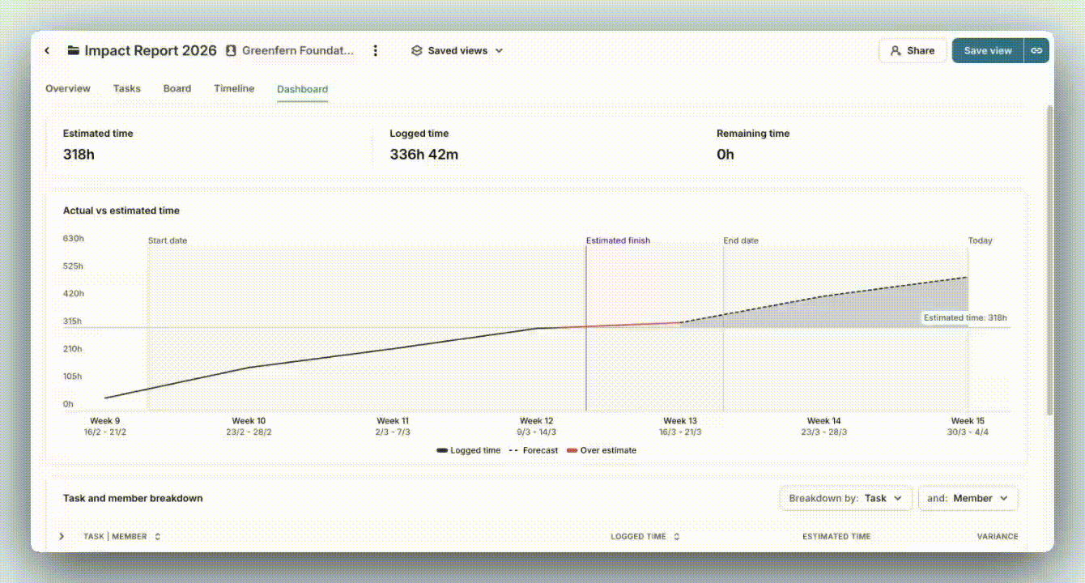Switch to the Board tab

(x=177, y=88)
